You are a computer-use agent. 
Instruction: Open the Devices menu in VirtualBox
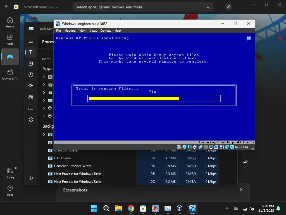coord(106,31)
